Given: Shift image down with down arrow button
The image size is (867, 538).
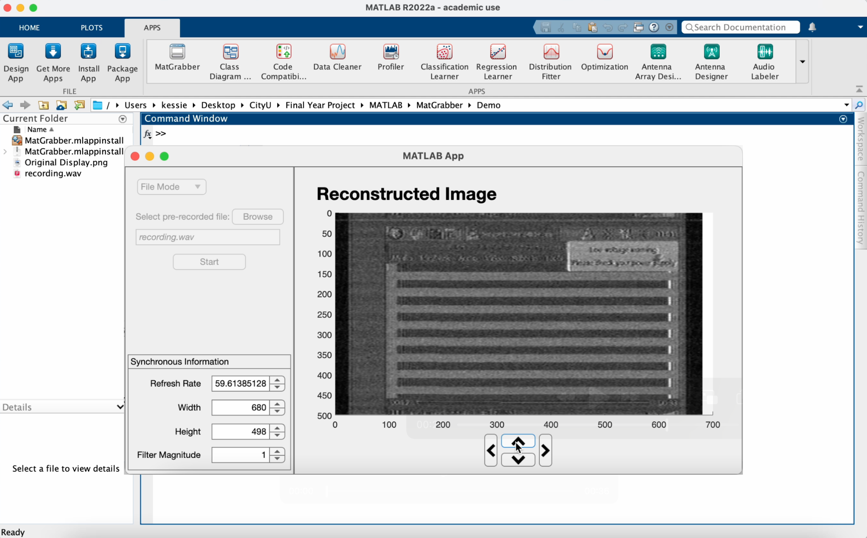Looking at the screenshot, I should (x=518, y=459).
